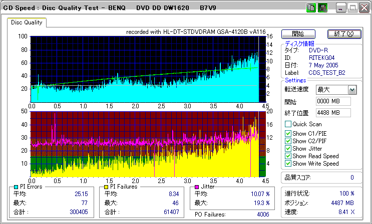Click the magenta Jitter legend square
The width and height of the screenshot is (372, 224).
coord(197,187)
